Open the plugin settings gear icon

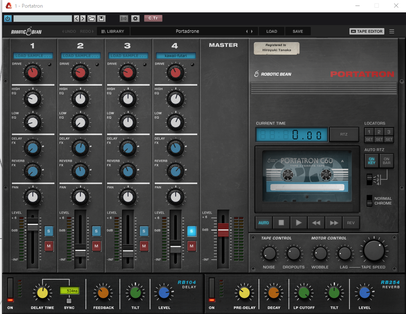[135, 18]
